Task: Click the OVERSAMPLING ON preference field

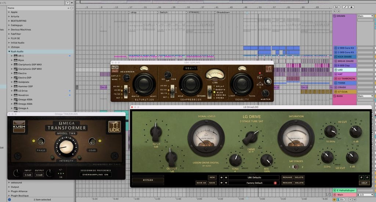Action: 96,175
